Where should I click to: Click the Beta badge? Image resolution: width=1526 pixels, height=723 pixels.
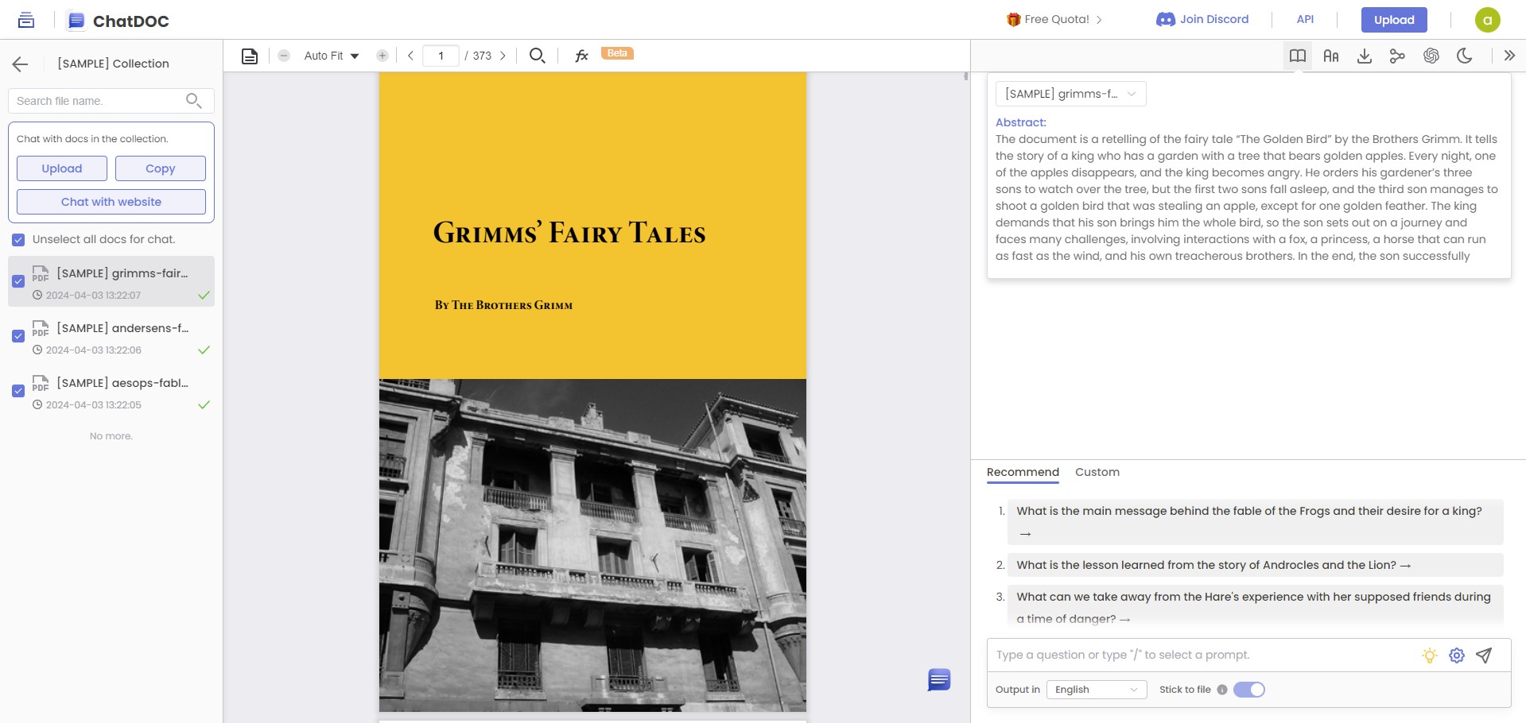pyautogui.click(x=617, y=53)
